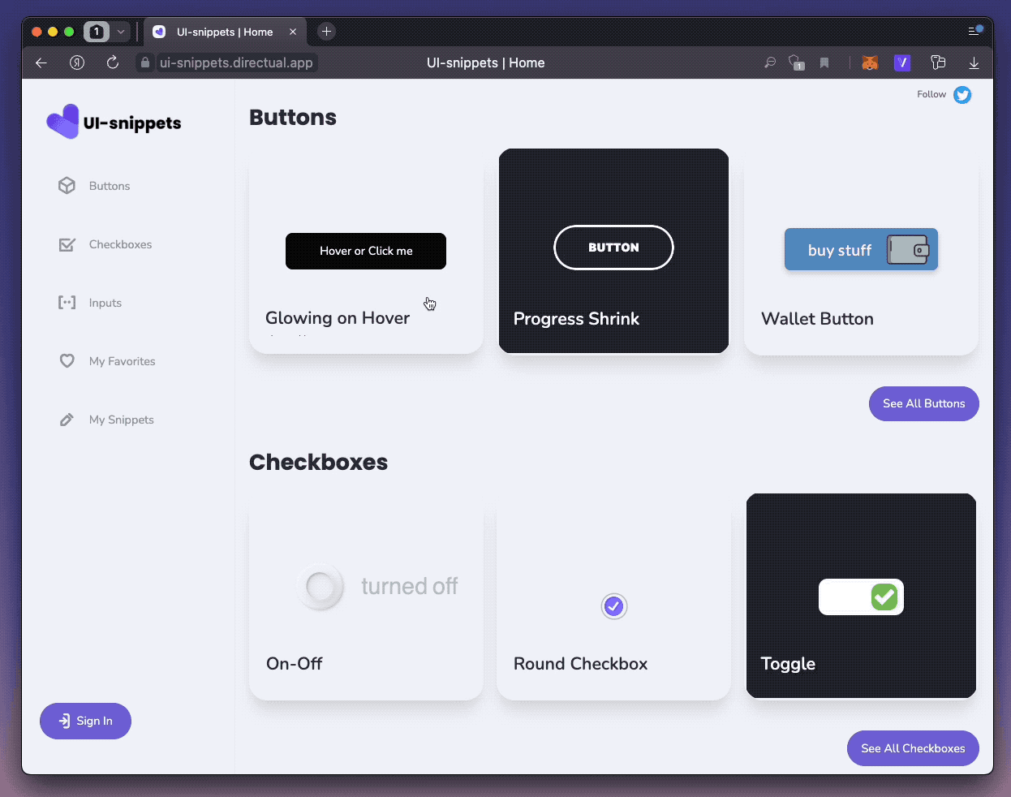
Task: Open My Snippets sidebar item
Action: click(x=122, y=420)
